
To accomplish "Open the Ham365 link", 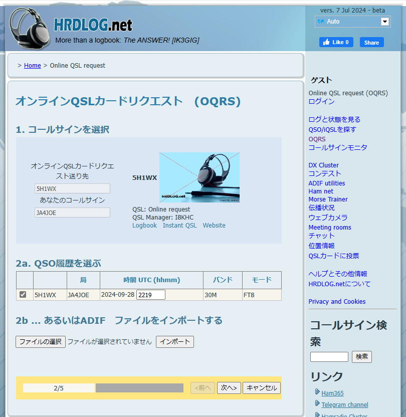I will [x=332, y=393].
